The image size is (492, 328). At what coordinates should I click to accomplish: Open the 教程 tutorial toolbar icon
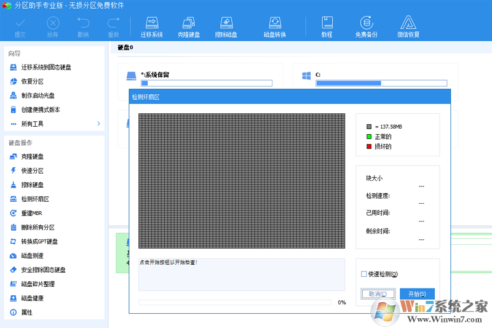[327, 27]
